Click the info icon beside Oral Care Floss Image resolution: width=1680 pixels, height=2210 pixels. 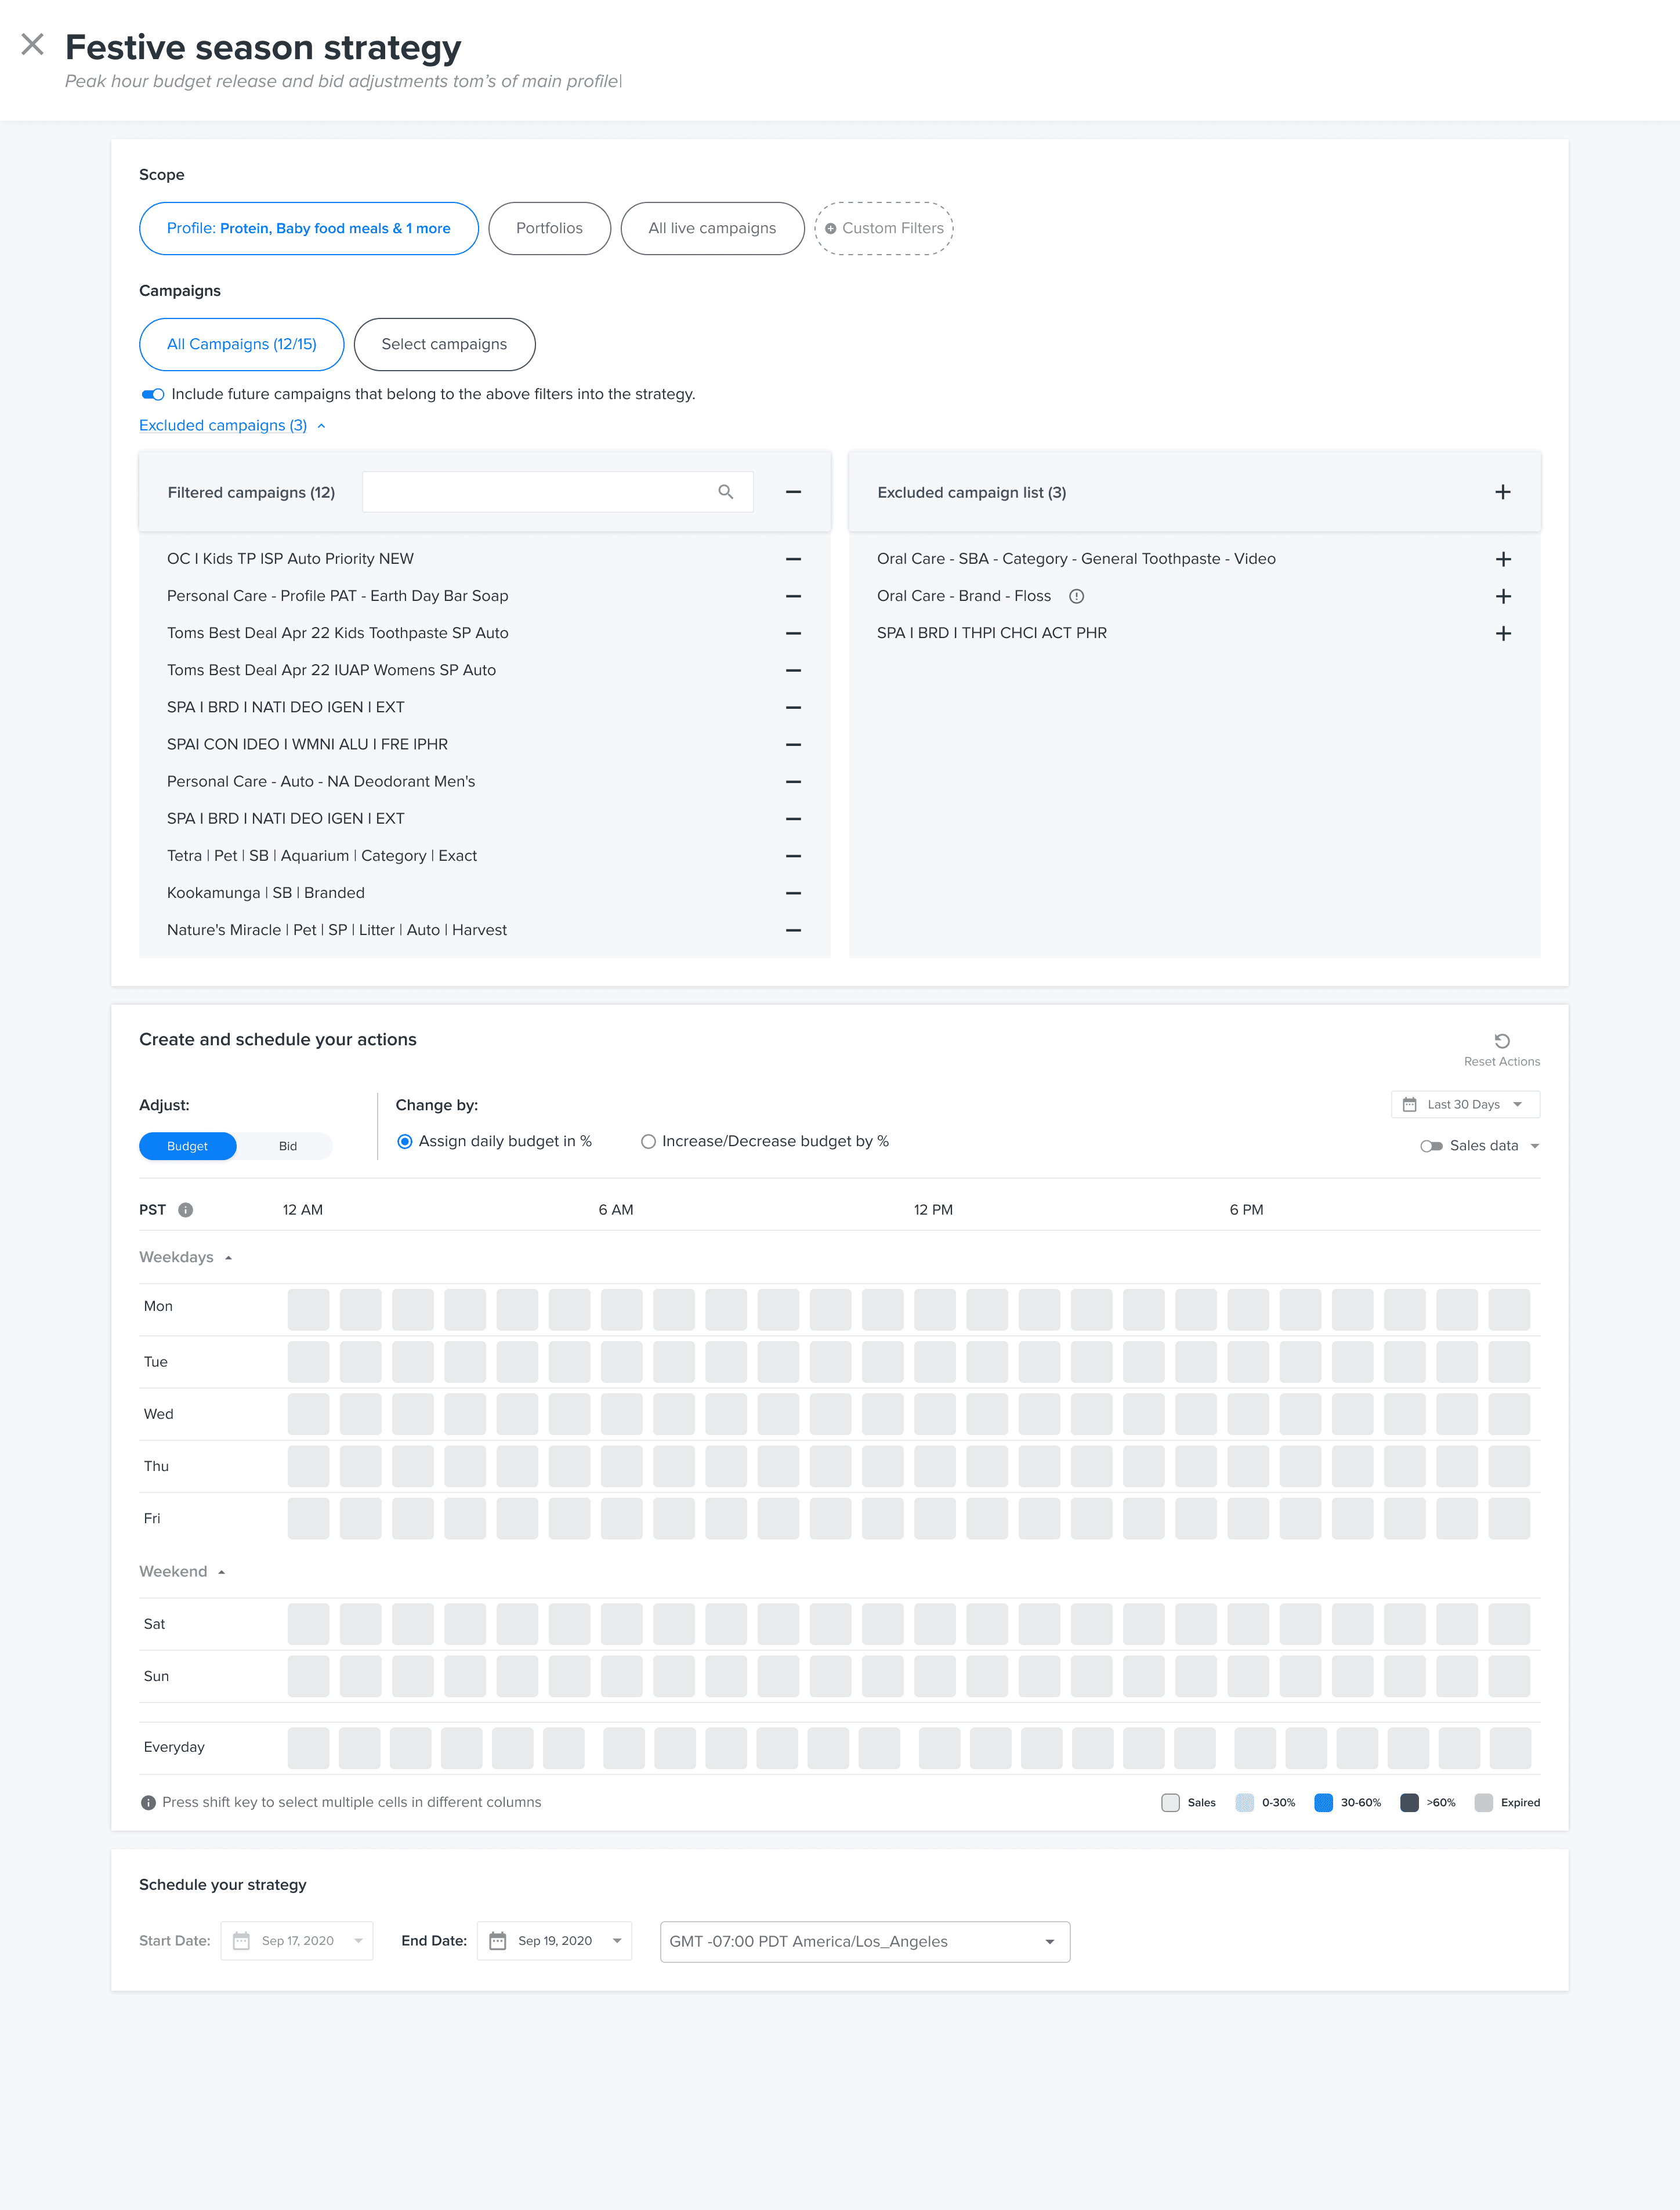pyautogui.click(x=1076, y=596)
